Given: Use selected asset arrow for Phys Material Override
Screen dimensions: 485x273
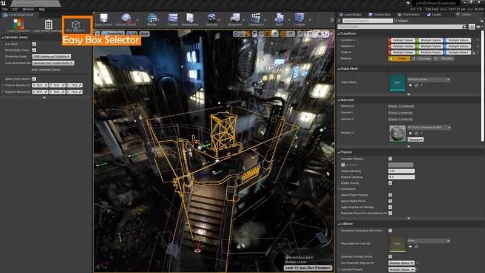Looking at the screenshot, I should coord(410,246).
